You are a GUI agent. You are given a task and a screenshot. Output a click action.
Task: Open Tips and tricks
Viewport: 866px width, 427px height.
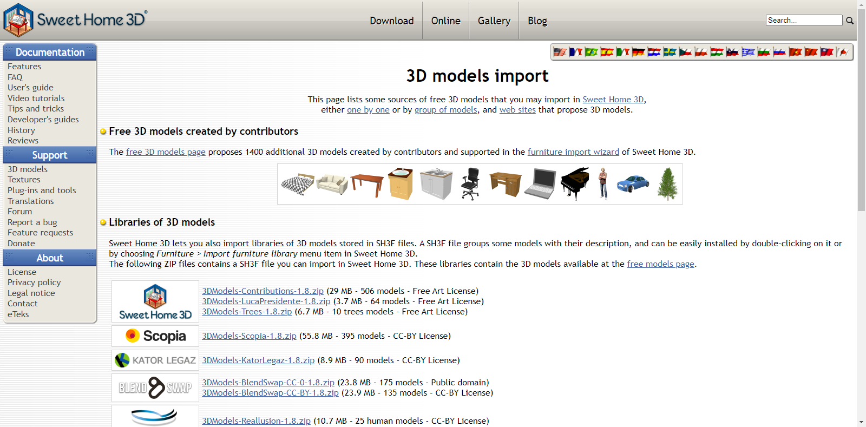pos(36,109)
